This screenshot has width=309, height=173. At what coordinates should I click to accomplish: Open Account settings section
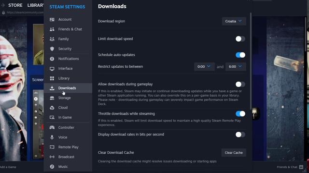[x=68, y=19]
